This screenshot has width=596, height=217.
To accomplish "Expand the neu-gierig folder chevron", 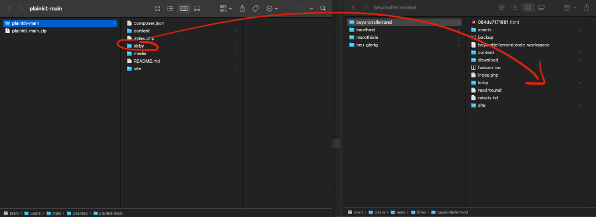I will (x=459, y=45).
